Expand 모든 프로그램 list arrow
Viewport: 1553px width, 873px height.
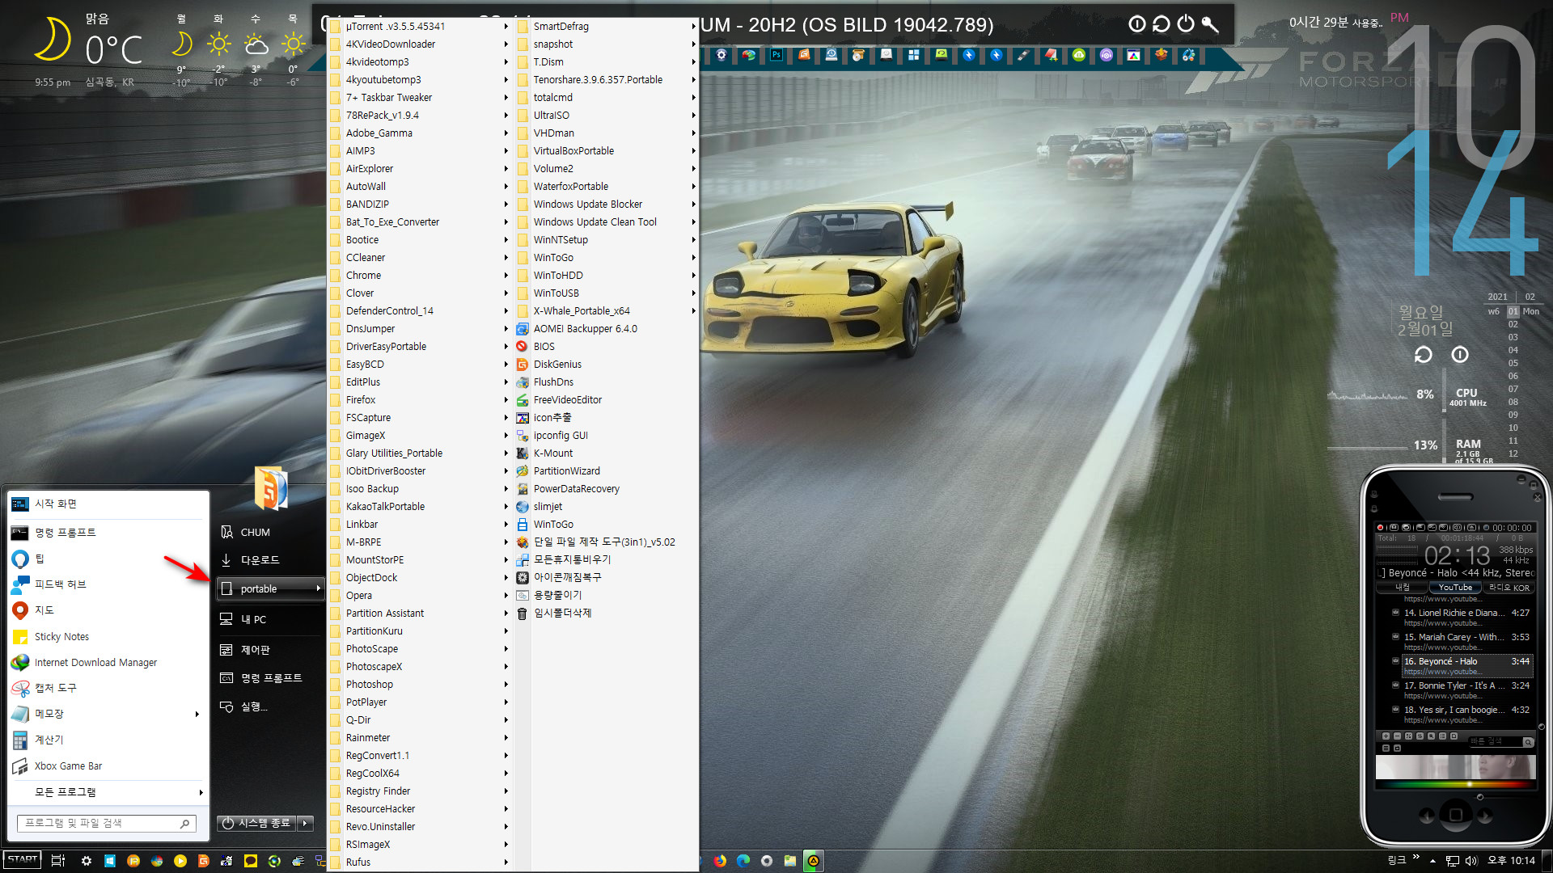(x=201, y=792)
